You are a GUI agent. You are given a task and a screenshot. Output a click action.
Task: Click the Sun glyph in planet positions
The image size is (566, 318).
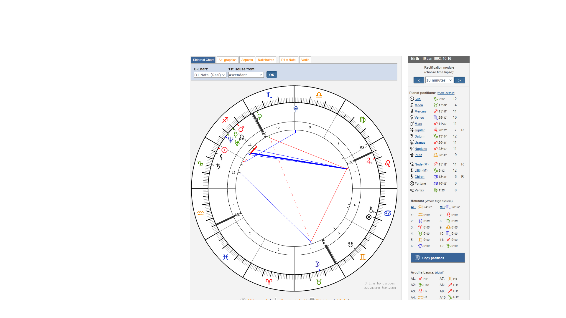coord(412,99)
